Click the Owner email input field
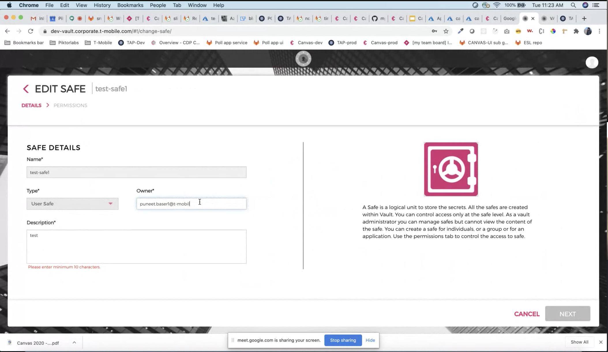The image size is (608, 352). (x=192, y=204)
